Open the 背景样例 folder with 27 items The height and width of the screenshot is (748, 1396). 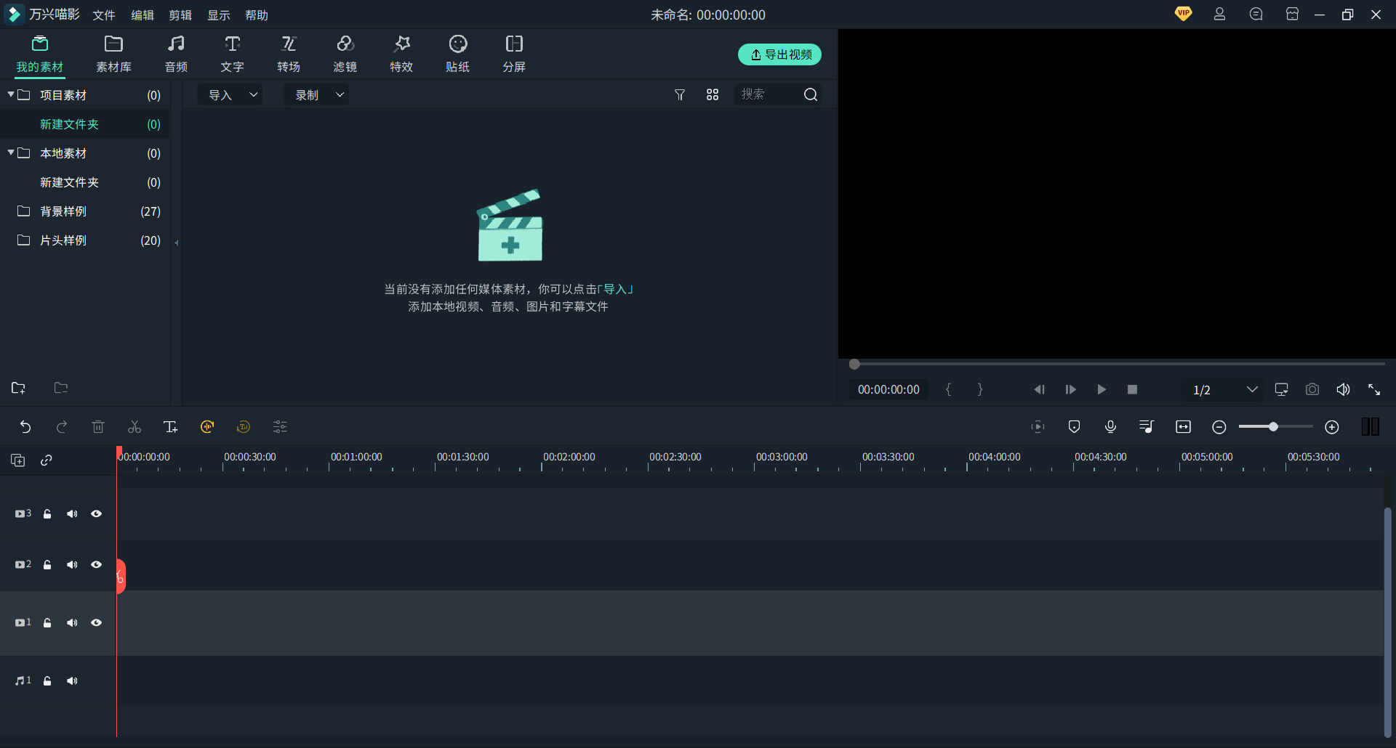(63, 211)
